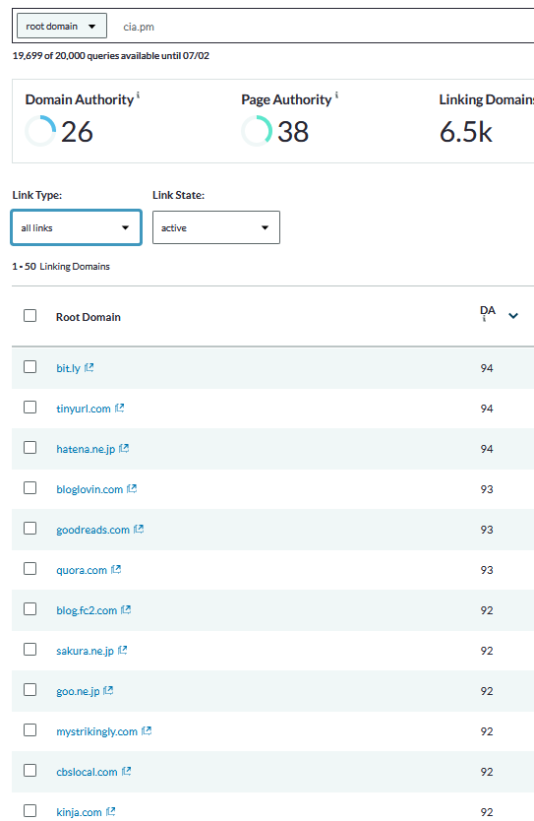Open external link icon beside cbslocal.com
This screenshot has width=534, height=821.
tap(126, 771)
